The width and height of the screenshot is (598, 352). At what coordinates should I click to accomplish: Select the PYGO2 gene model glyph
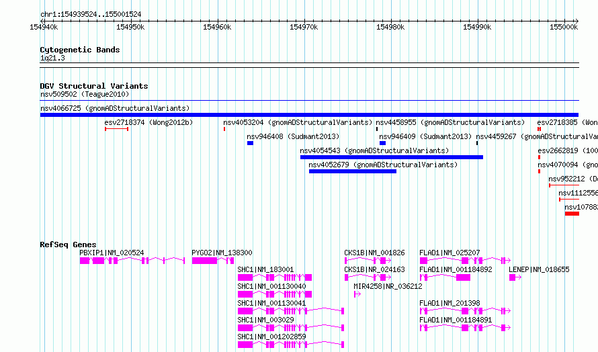(213, 261)
